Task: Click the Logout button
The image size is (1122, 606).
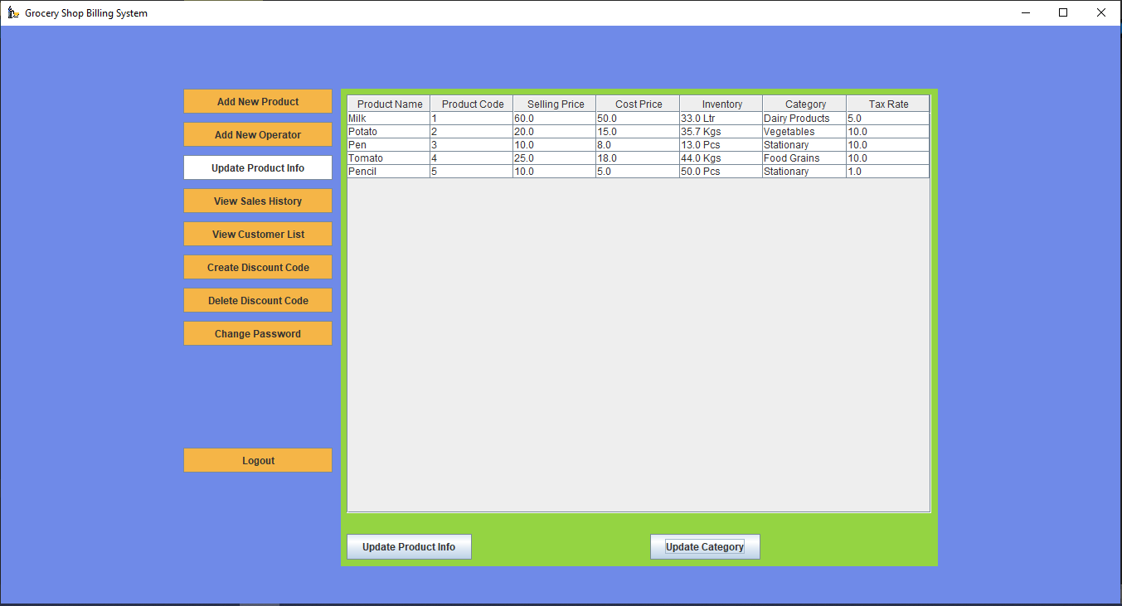Action: pos(258,460)
